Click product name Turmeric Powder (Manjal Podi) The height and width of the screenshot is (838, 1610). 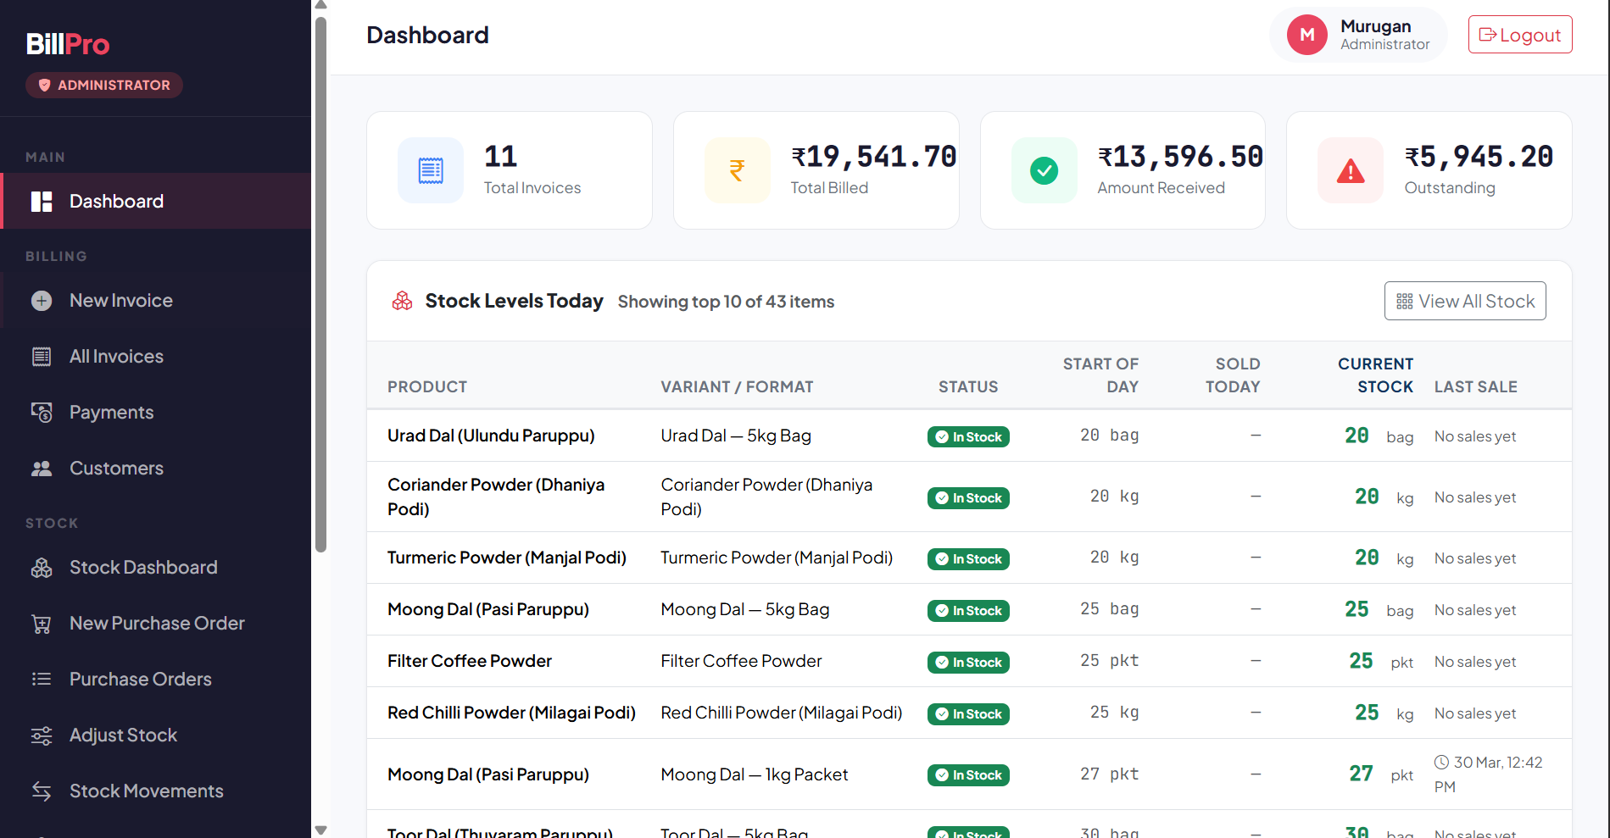[x=507, y=558]
